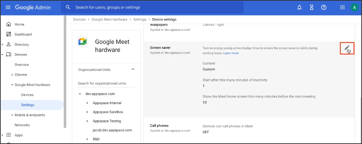Select the R&D organizational unit
The height and width of the screenshot is (144, 362).
[x=96, y=139]
